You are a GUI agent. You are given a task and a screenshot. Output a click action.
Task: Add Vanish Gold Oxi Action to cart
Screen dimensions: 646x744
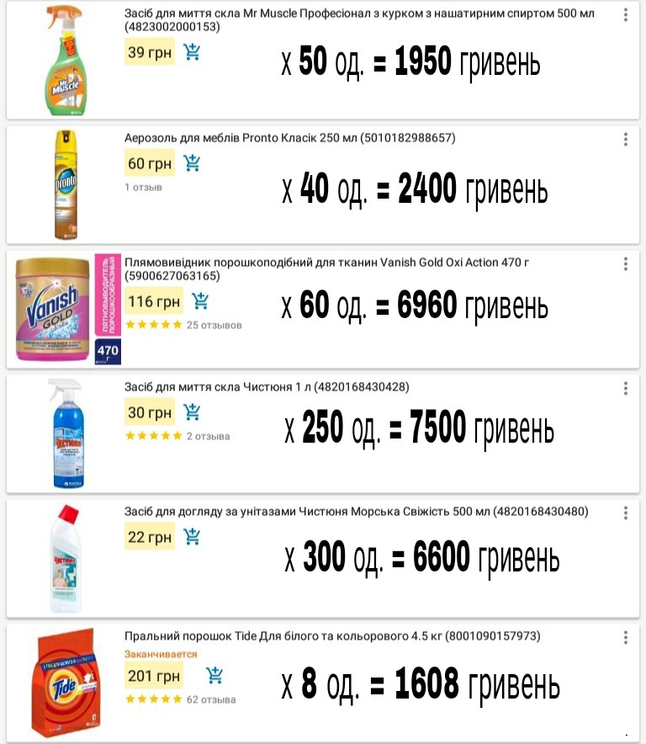[200, 300]
